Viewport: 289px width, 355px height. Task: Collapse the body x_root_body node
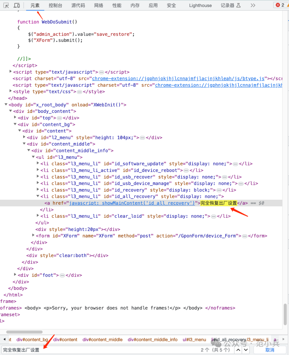click(x=6, y=105)
